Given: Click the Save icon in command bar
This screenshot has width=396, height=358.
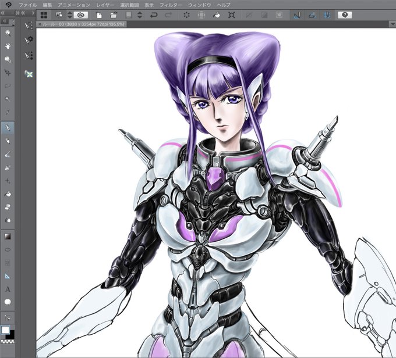Looking at the screenshot, I should point(129,15).
